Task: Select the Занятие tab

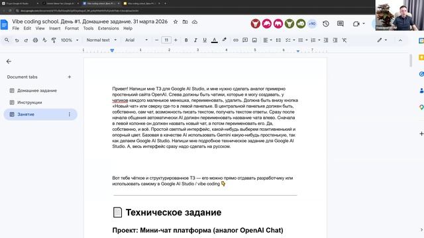Action: 40,114
